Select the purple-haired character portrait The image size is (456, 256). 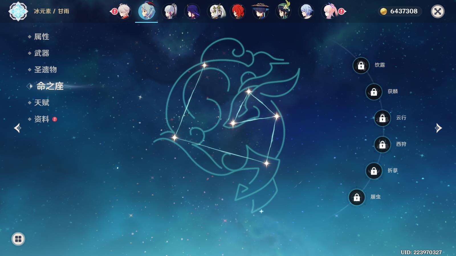click(x=192, y=11)
